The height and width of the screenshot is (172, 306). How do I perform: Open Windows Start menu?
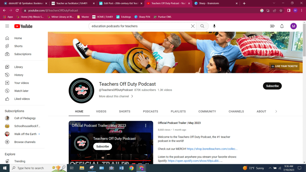click(5, 168)
